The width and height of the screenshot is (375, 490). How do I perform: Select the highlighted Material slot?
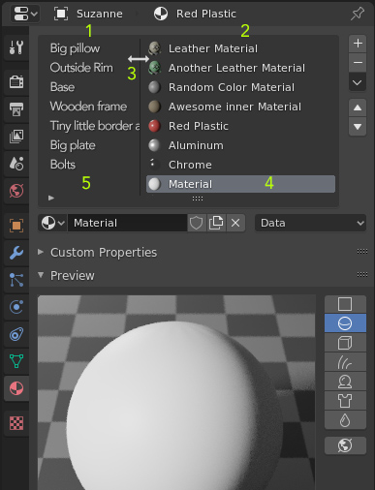(x=240, y=184)
